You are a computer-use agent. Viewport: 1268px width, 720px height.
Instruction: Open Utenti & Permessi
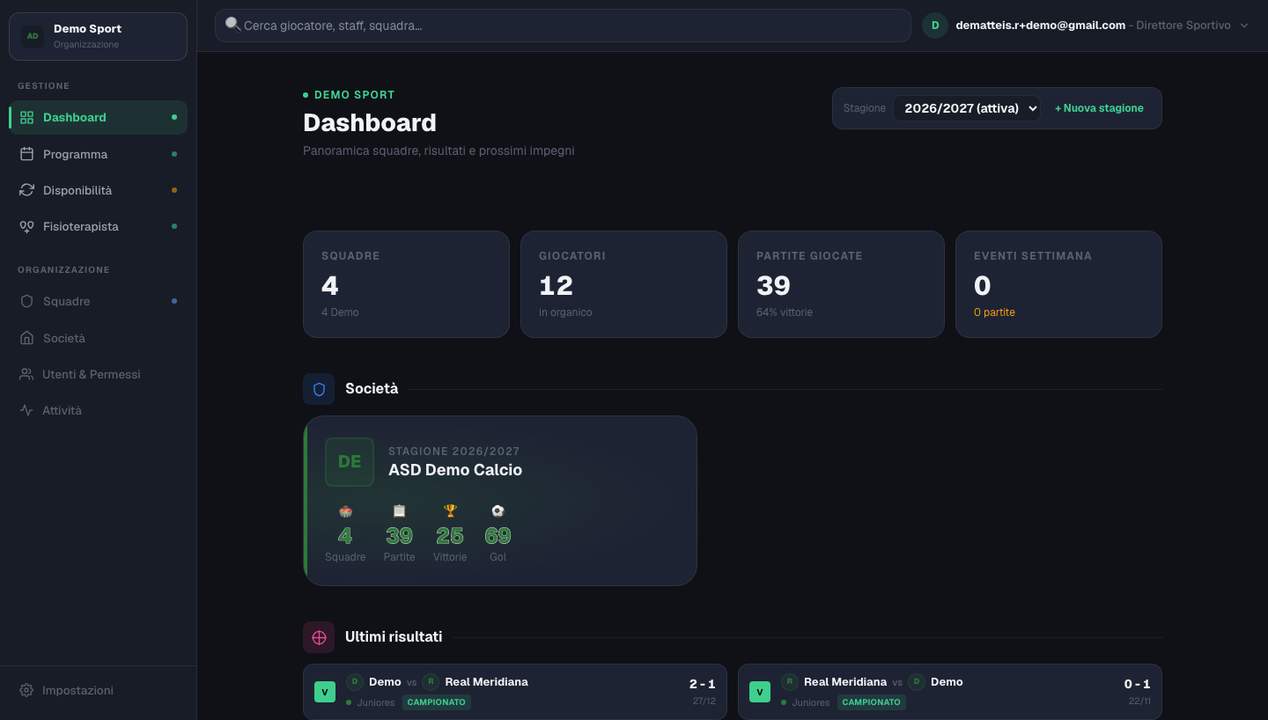(x=98, y=374)
